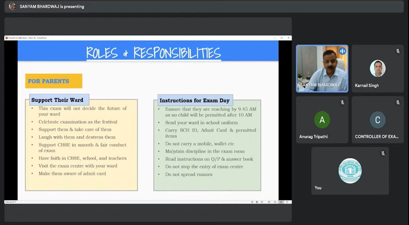Click 'SANYAM BHARDWAJ is presenting' banner text

(x=52, y=7)
